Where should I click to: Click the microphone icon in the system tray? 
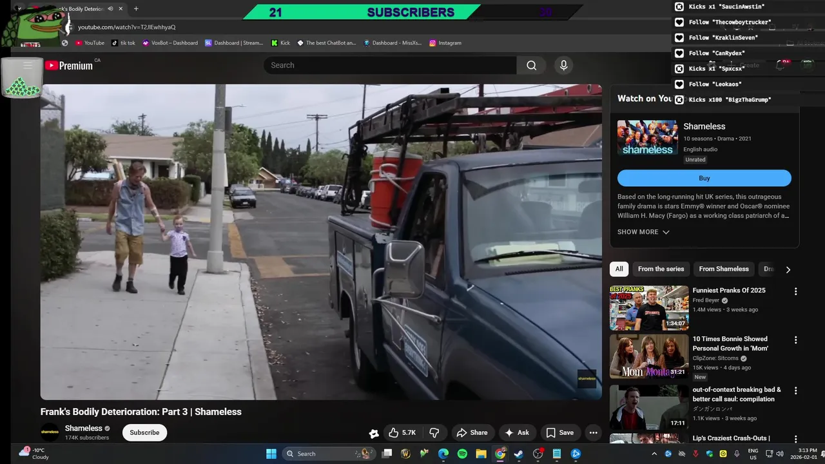tap(737, 454)
